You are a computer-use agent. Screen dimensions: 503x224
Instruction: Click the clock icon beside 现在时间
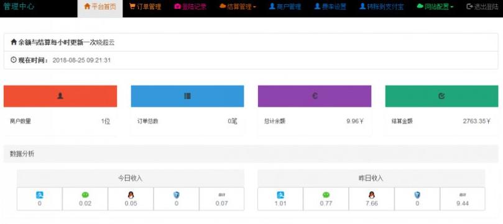point(14,60)
